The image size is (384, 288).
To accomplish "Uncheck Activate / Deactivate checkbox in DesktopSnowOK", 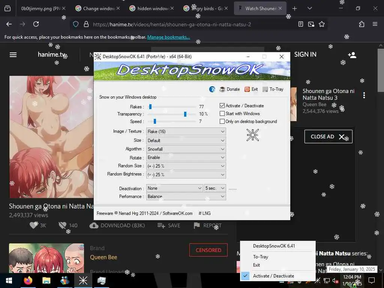I will point(222,105).
